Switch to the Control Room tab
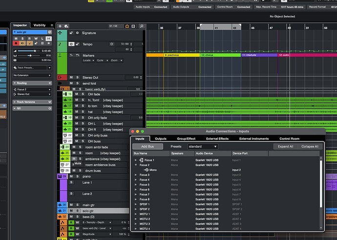This screenshot has height=240, width=337. click(290, 139)
